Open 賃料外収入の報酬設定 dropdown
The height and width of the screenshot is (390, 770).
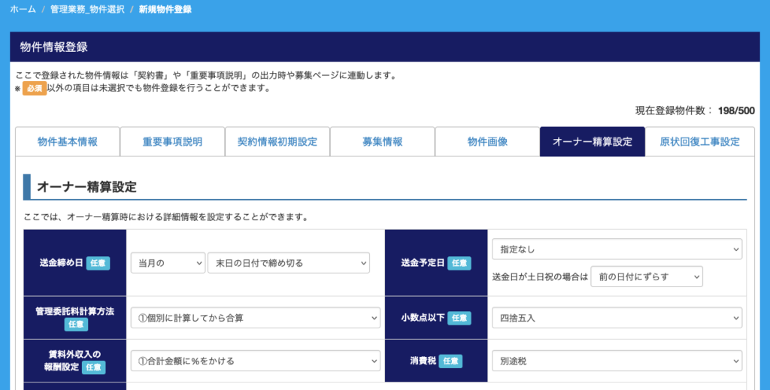[x=255, y=361]
